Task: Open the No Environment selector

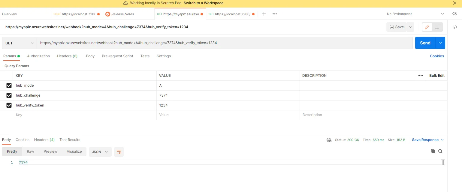Action: coord(415,14)
